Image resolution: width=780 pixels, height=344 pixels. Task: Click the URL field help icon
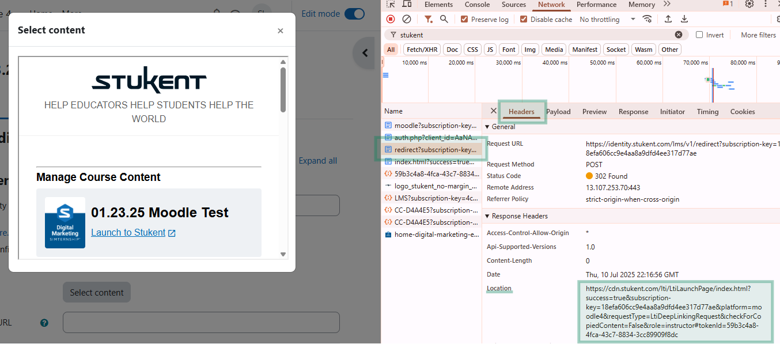(44, 323)
